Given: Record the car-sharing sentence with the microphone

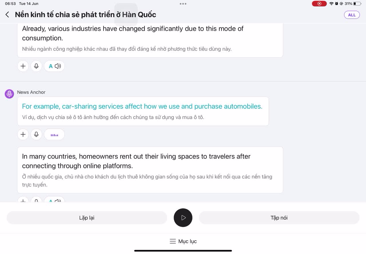Looking at the screenshot, I should (36, 134).
